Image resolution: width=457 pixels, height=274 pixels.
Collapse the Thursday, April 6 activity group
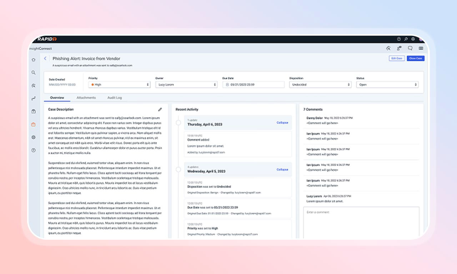pos(282,122)
